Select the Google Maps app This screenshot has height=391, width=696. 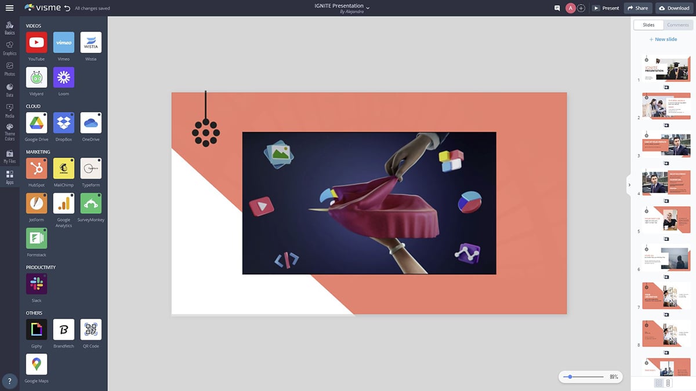click(37, 364)
